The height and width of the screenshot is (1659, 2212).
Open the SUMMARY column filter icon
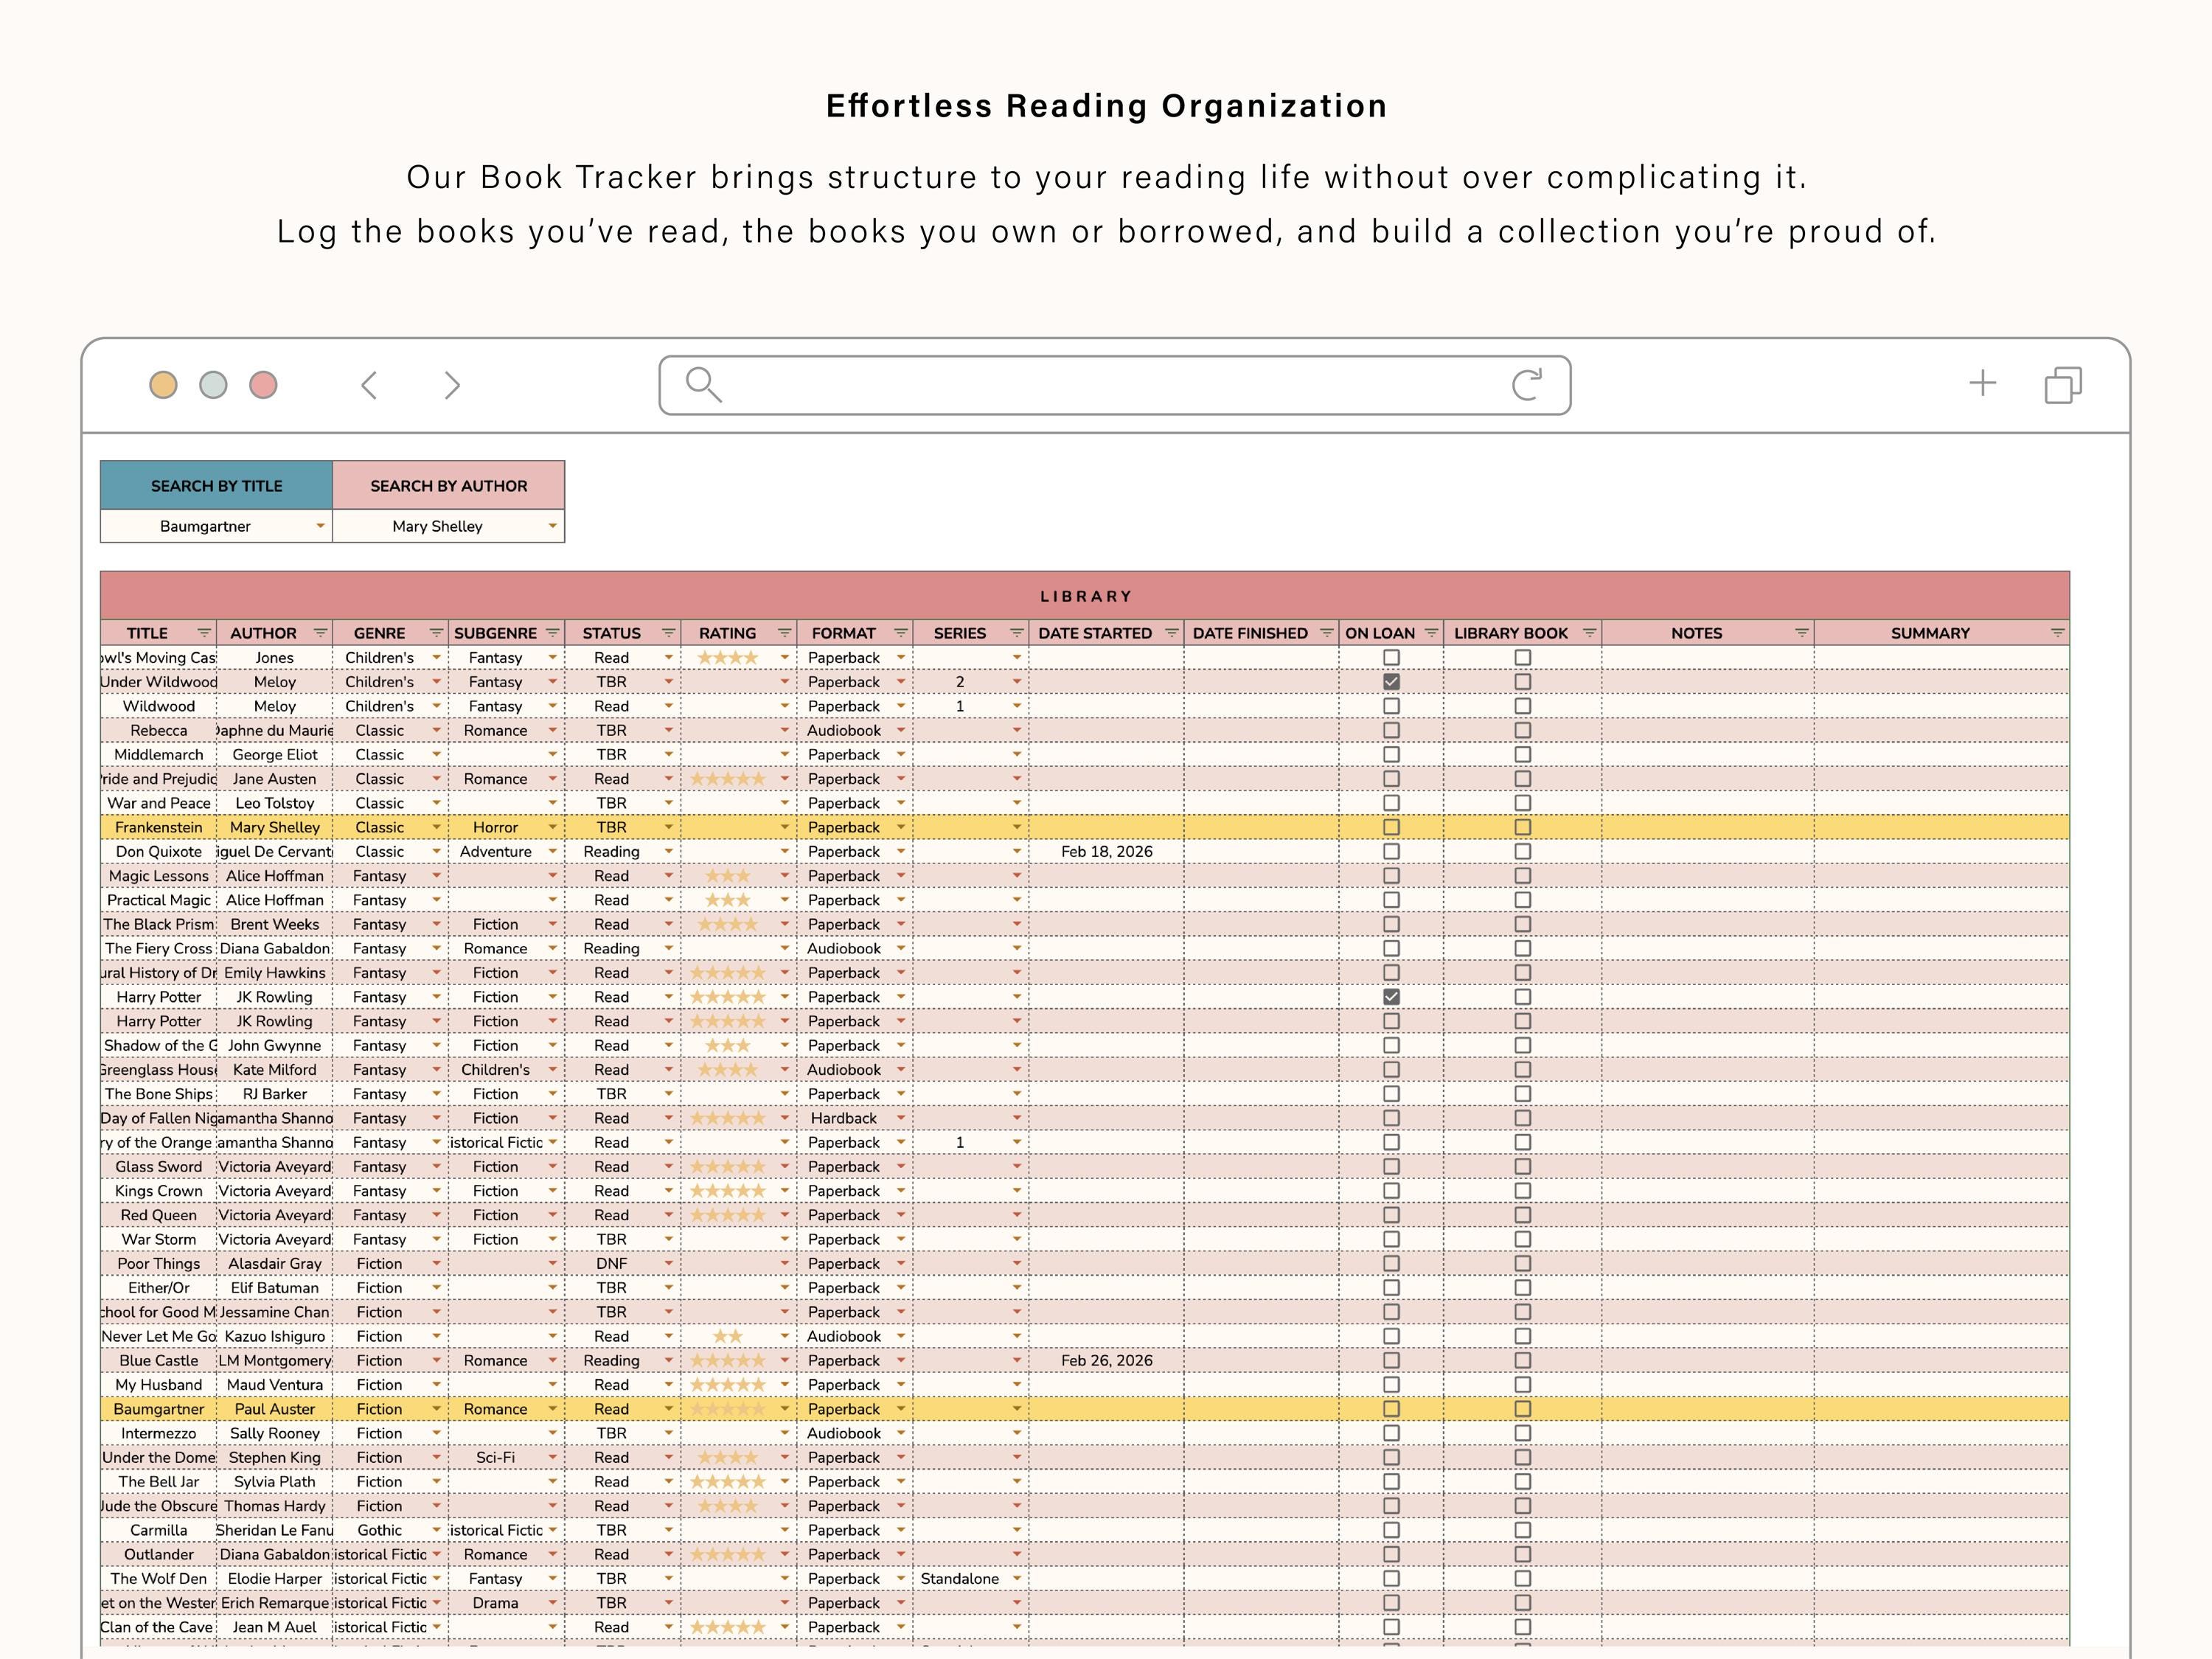pos(2057,633)
